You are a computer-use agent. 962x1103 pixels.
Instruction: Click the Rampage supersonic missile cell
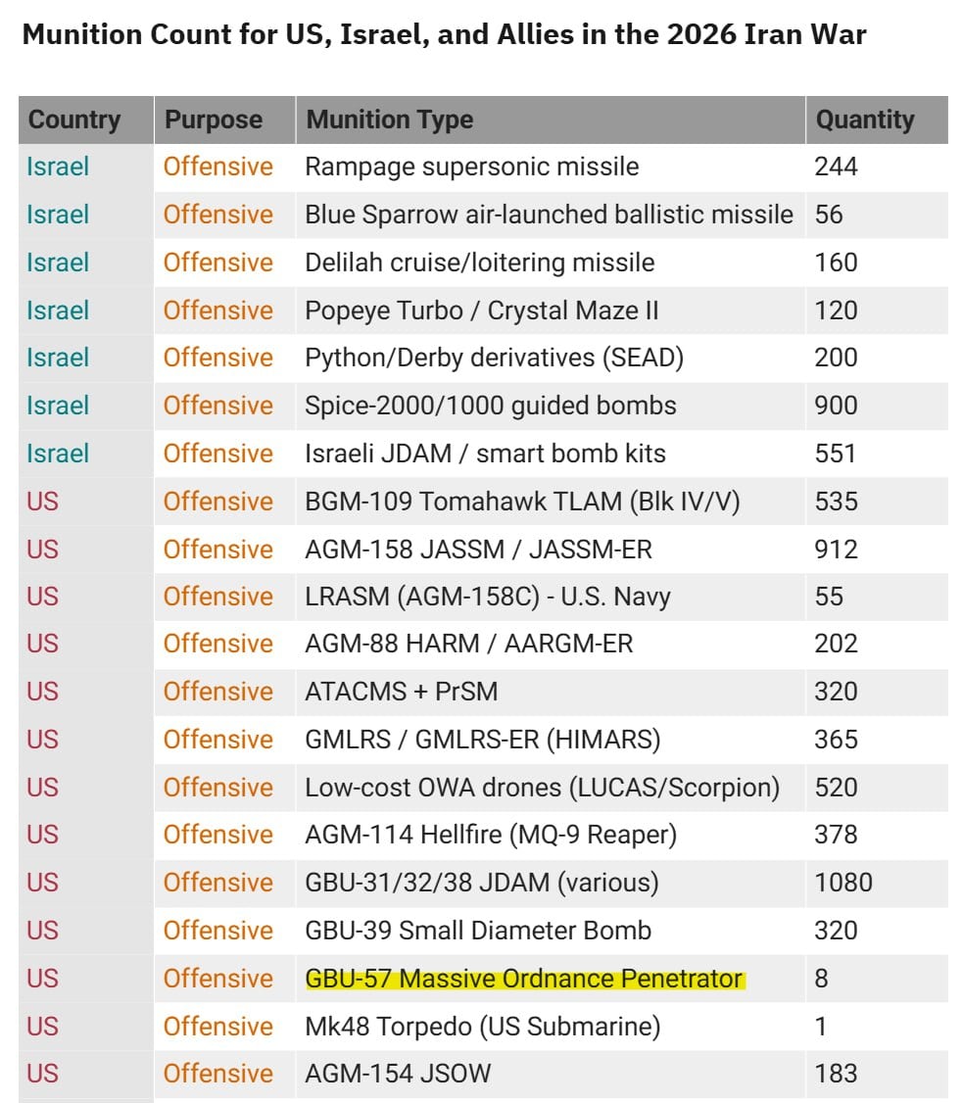coord(471,167)
